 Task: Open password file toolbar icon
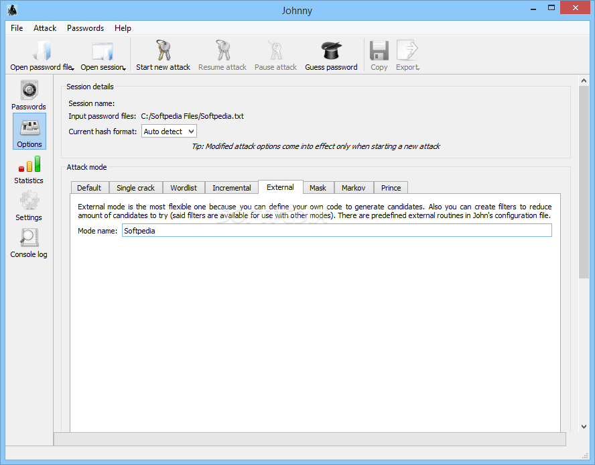pos(42,50)
